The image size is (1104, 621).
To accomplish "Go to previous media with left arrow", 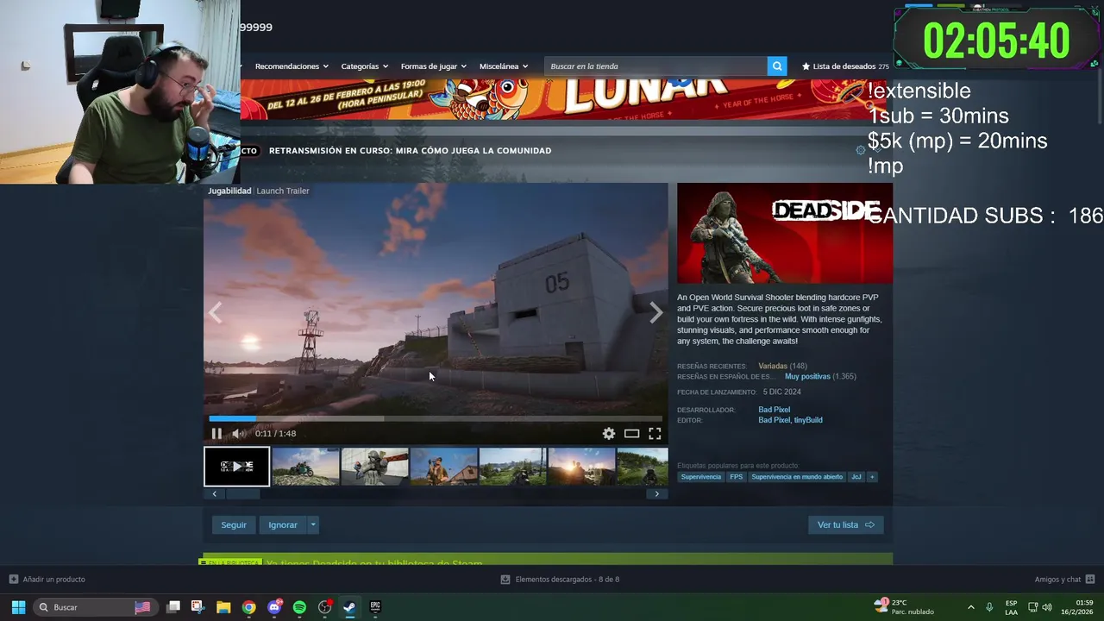I will point(216,313).
